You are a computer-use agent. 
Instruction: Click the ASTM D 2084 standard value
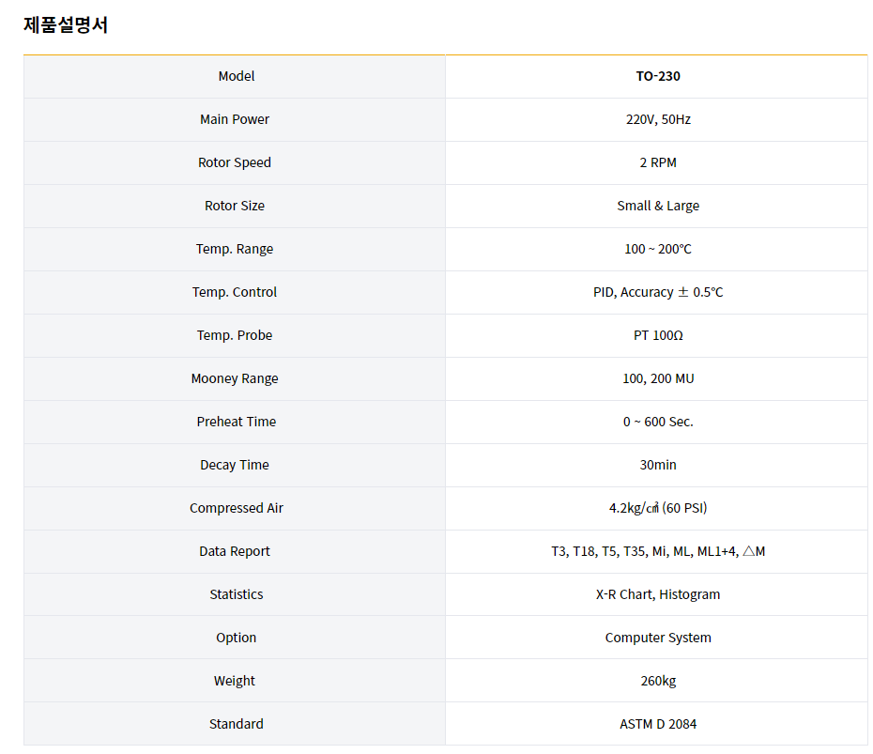point(657,724)
